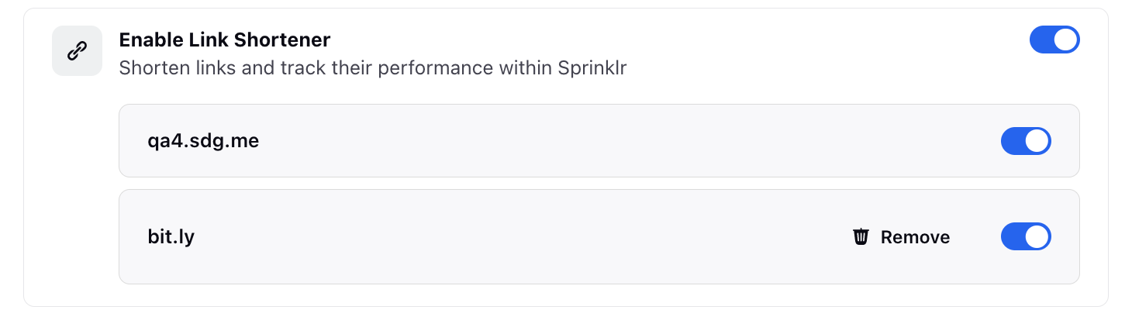
Task: Toggle the Enable Link Shortener switch
Action: (x=1054, y=40)
